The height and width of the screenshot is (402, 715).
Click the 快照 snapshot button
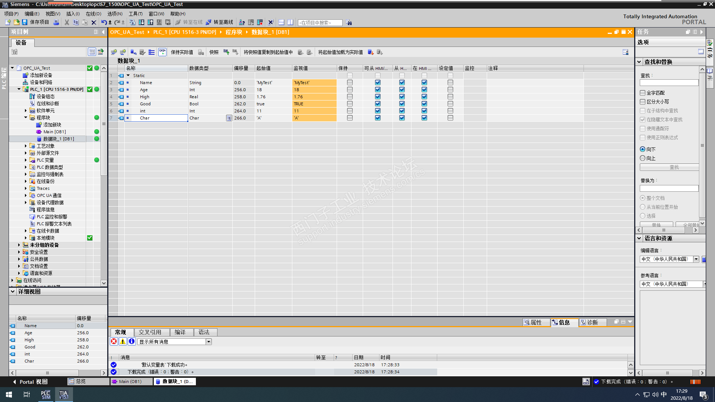coord(214,52)
